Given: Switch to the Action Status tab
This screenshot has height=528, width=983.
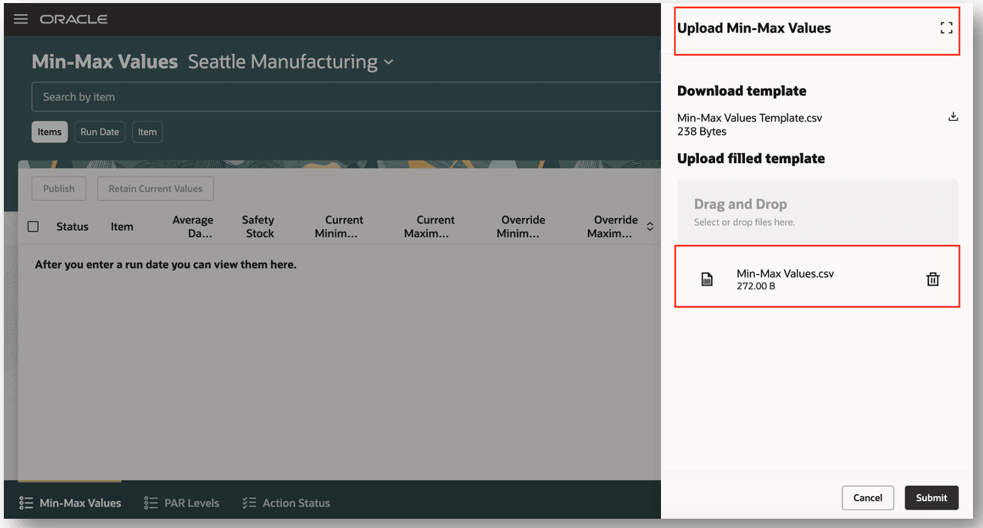Looking at the screenshot, I should click(296, 503).
